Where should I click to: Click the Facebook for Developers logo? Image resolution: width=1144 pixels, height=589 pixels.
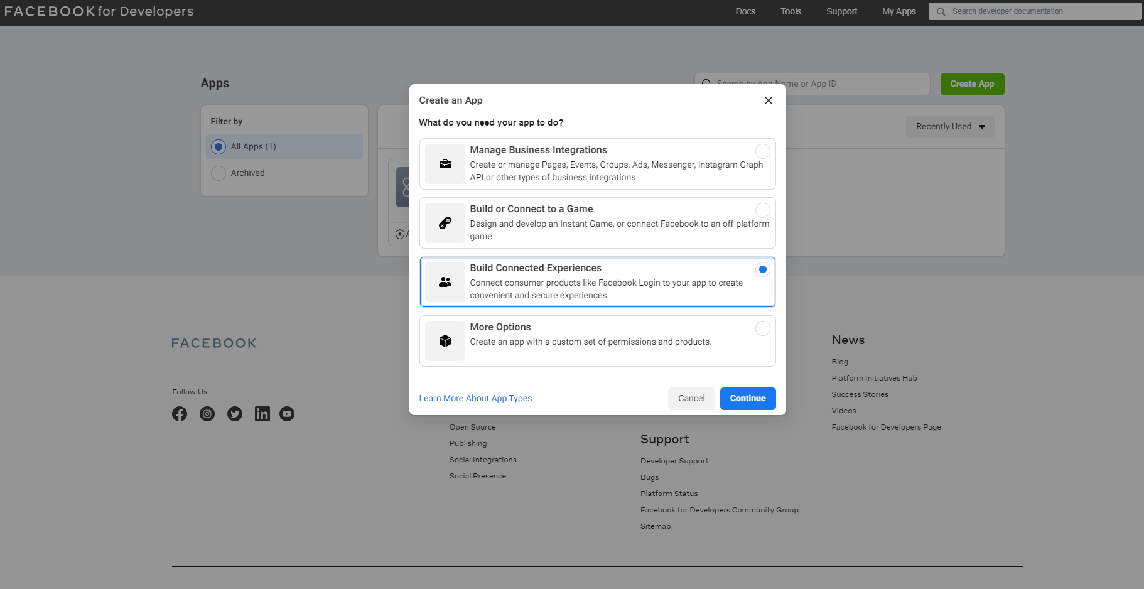(99, 11)
